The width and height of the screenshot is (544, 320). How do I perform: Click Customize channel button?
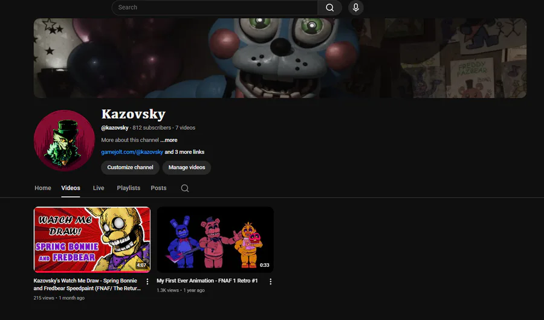click(x=130, y=167)
